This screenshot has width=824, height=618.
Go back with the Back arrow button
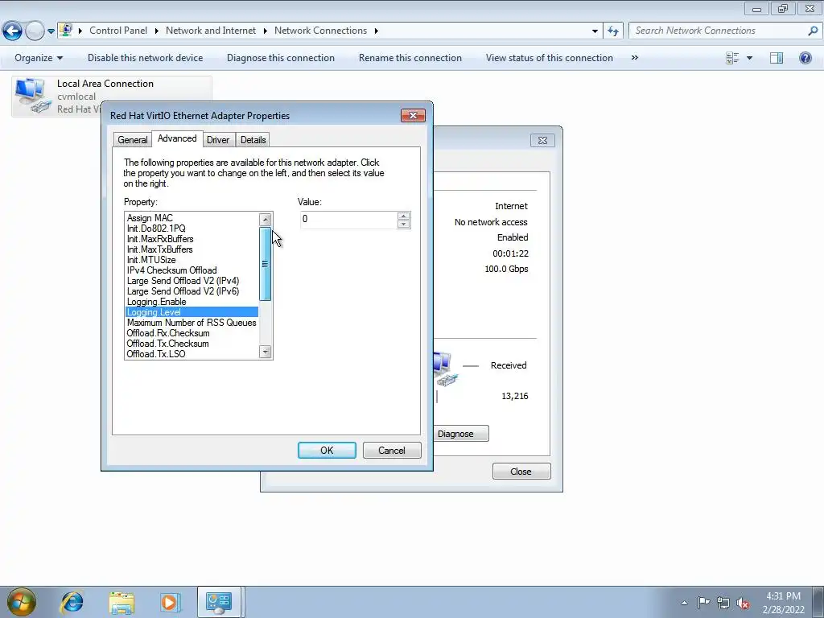pyautogui.click(x=12, y=31)
